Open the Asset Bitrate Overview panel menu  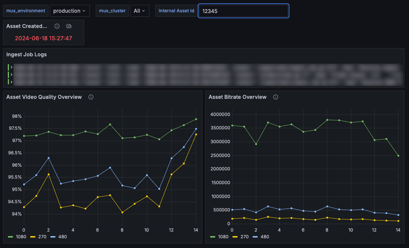click(237, 97)
